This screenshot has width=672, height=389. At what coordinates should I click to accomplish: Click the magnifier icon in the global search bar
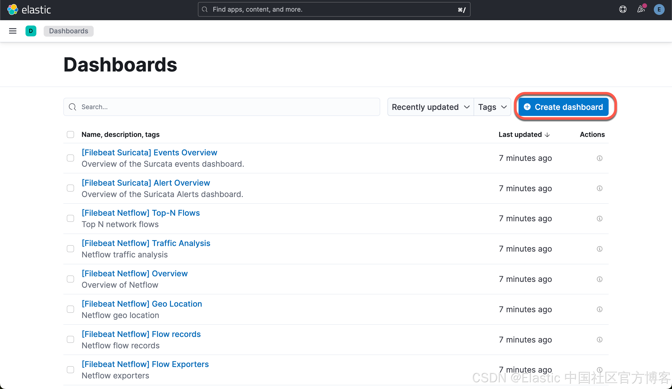pos(204,10)
